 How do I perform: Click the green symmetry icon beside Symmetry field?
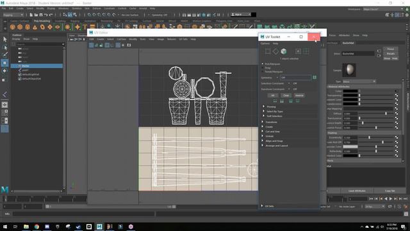315,78
